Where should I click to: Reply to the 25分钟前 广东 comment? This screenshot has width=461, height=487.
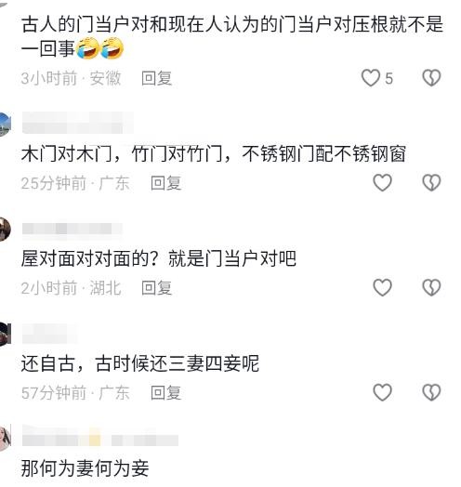tap(165, 183)
